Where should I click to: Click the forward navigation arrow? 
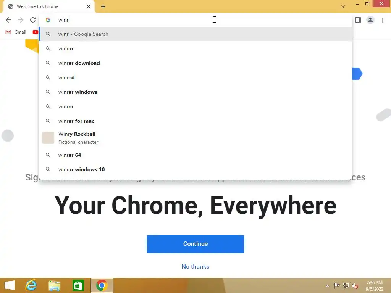pos(21,20)
